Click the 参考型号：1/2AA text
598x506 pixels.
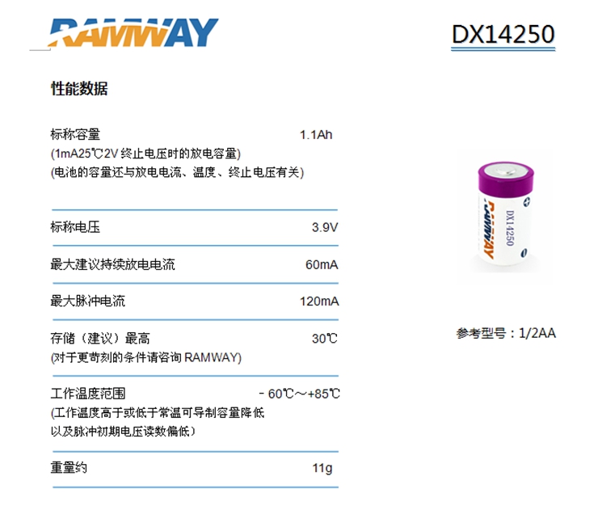(506, 333)
